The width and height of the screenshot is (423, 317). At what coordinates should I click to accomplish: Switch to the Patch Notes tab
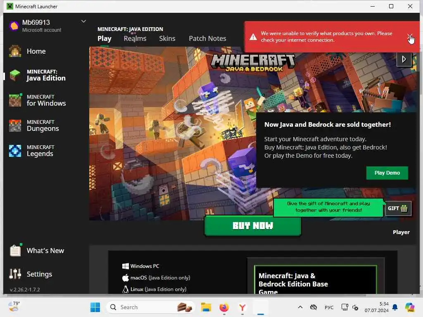coord(207,38)
